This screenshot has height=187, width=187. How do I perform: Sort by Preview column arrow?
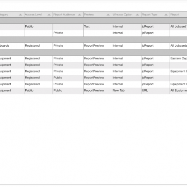[x=108, y=14]
